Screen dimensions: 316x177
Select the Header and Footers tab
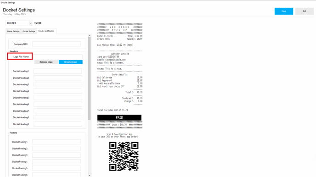coord(46,31)
